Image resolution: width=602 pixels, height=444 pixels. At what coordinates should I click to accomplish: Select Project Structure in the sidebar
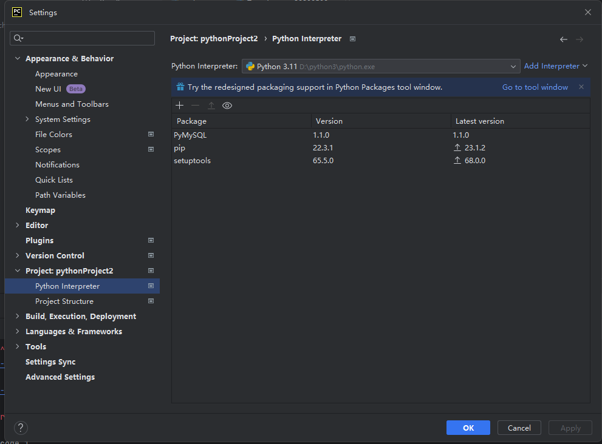(64, 301)
